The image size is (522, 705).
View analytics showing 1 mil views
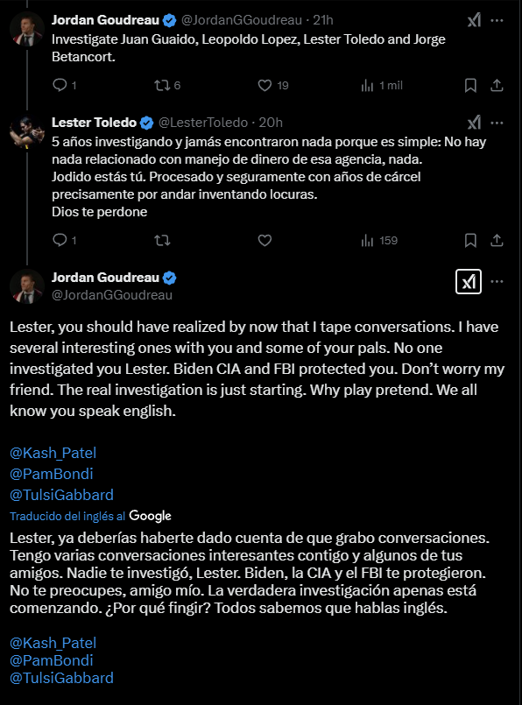tap(382, 86)
